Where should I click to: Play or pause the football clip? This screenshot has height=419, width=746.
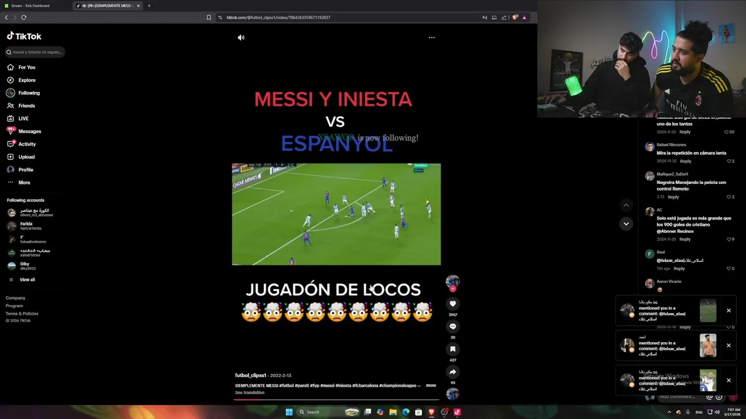pyautogui.click(x=336, y=214)
